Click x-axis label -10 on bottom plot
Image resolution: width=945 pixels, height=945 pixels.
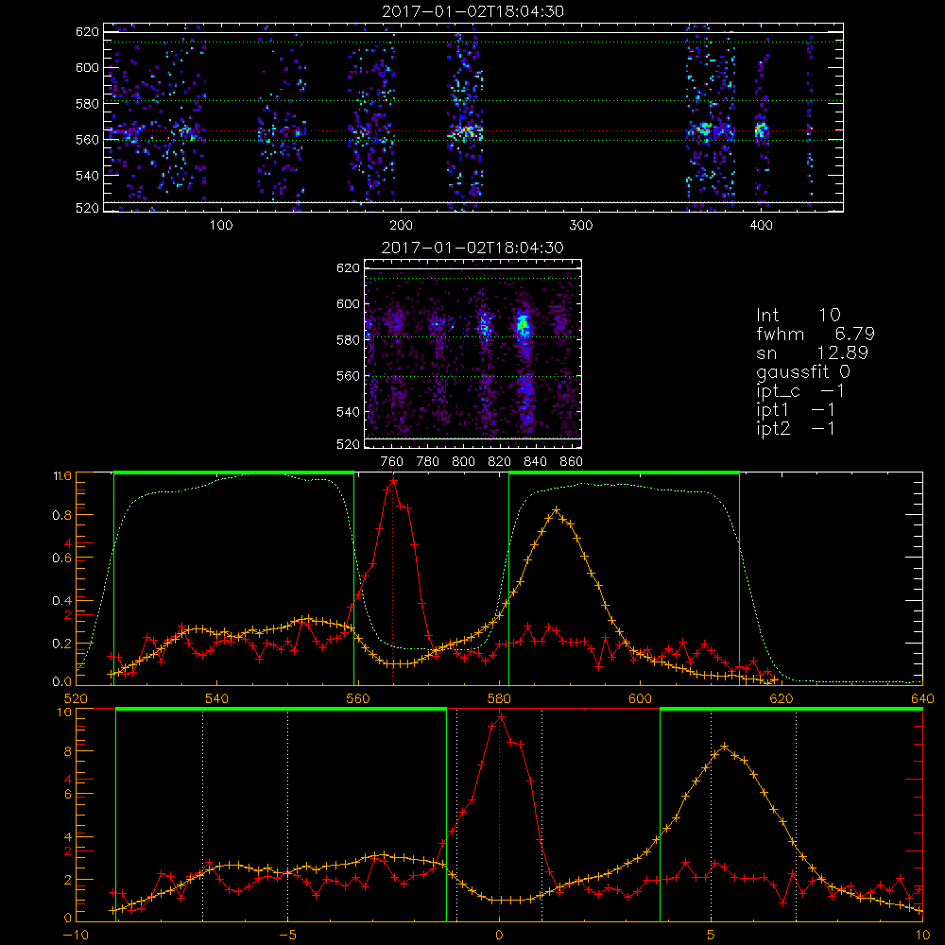[76, 935]
